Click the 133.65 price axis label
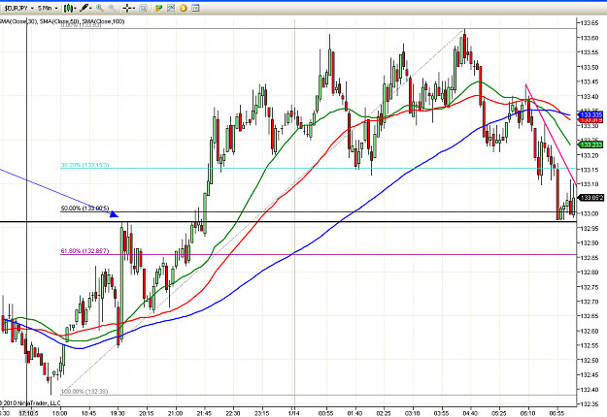 [x=590, y=23]
